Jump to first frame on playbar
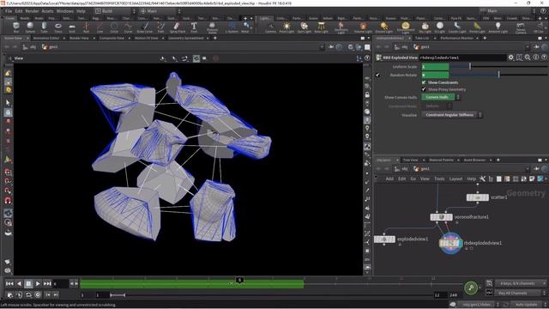Screen dimensions: 549x309 9,283
